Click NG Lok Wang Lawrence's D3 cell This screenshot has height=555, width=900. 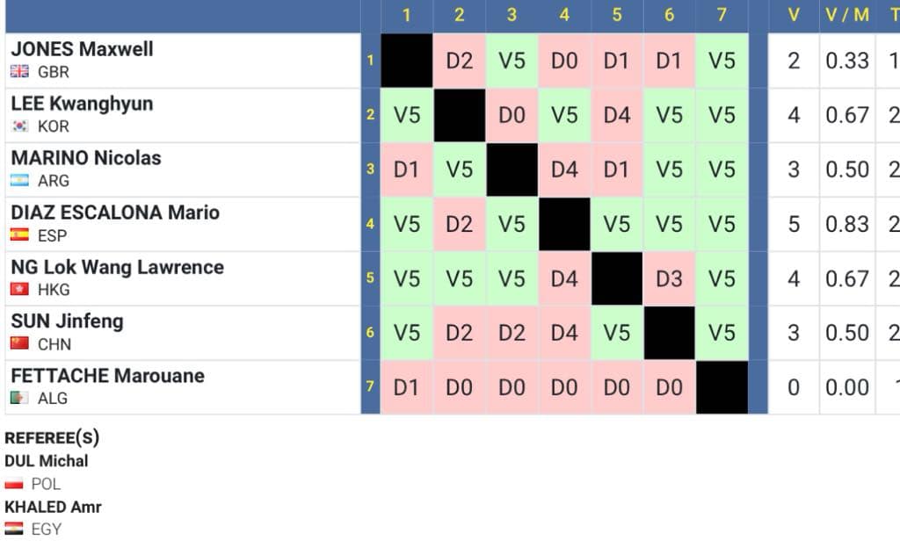point(669,278)
